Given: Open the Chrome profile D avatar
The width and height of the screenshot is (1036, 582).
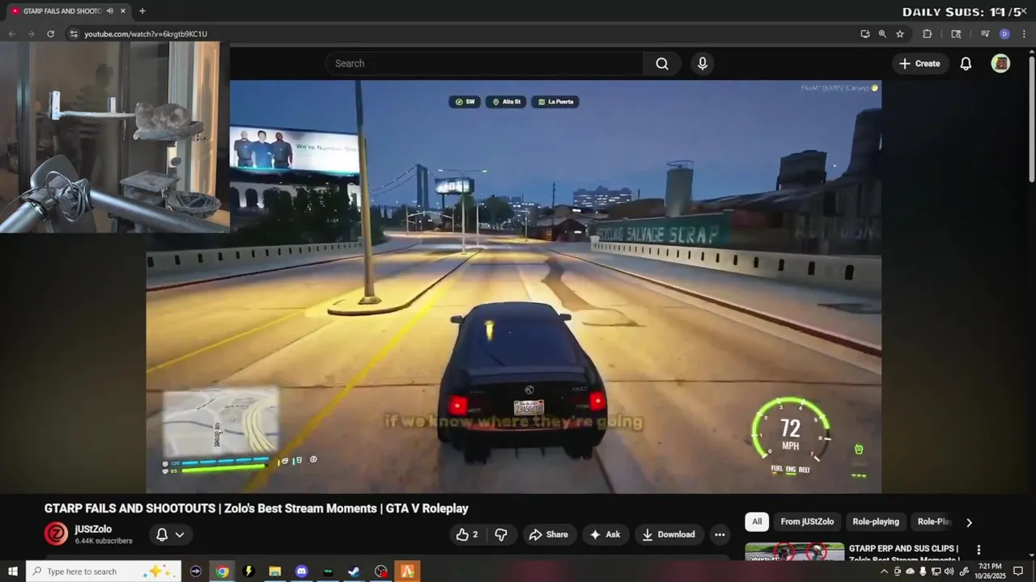Looking at the screenshot, I should coord(1004,34).
